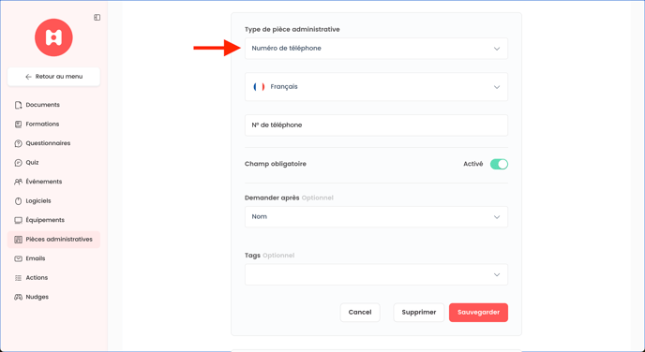Select the Formations icon in the sidebar
Screen dimensions: 645x352
(18, 124)
